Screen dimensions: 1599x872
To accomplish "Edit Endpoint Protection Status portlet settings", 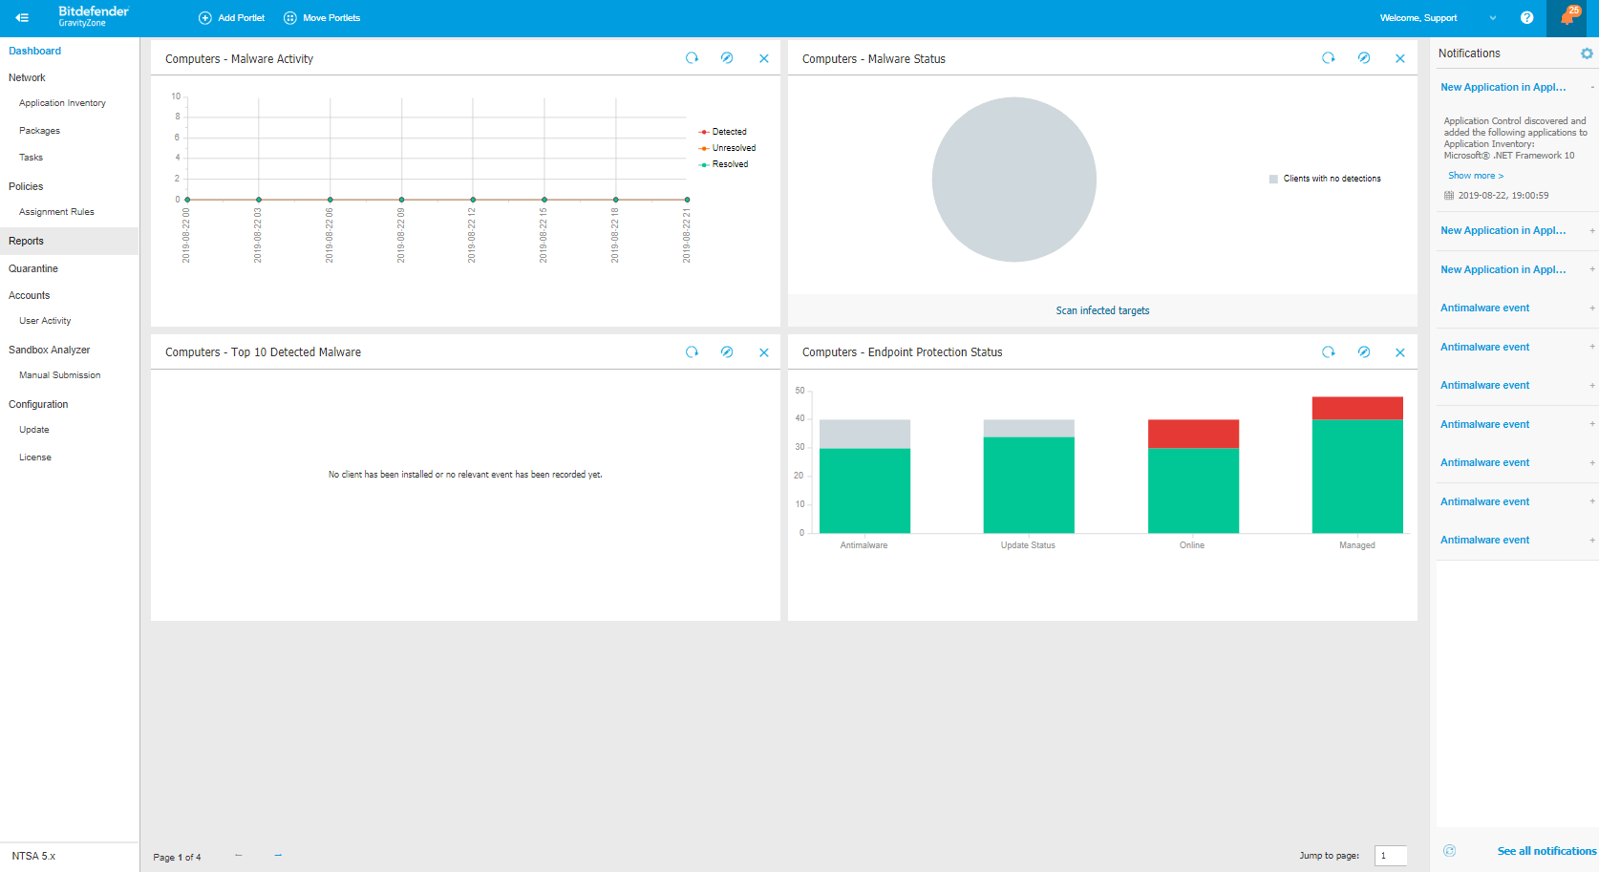I will coord(1364,352).
